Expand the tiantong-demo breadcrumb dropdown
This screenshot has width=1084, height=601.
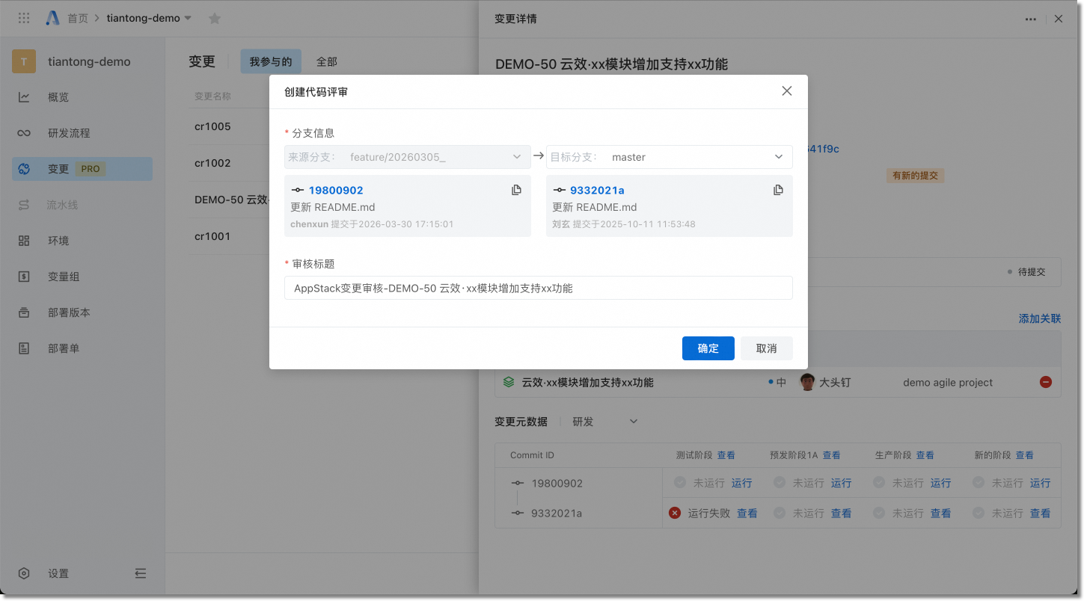(188, 19)
